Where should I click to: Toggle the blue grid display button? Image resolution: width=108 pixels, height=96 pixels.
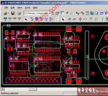(x=102, y=13)
